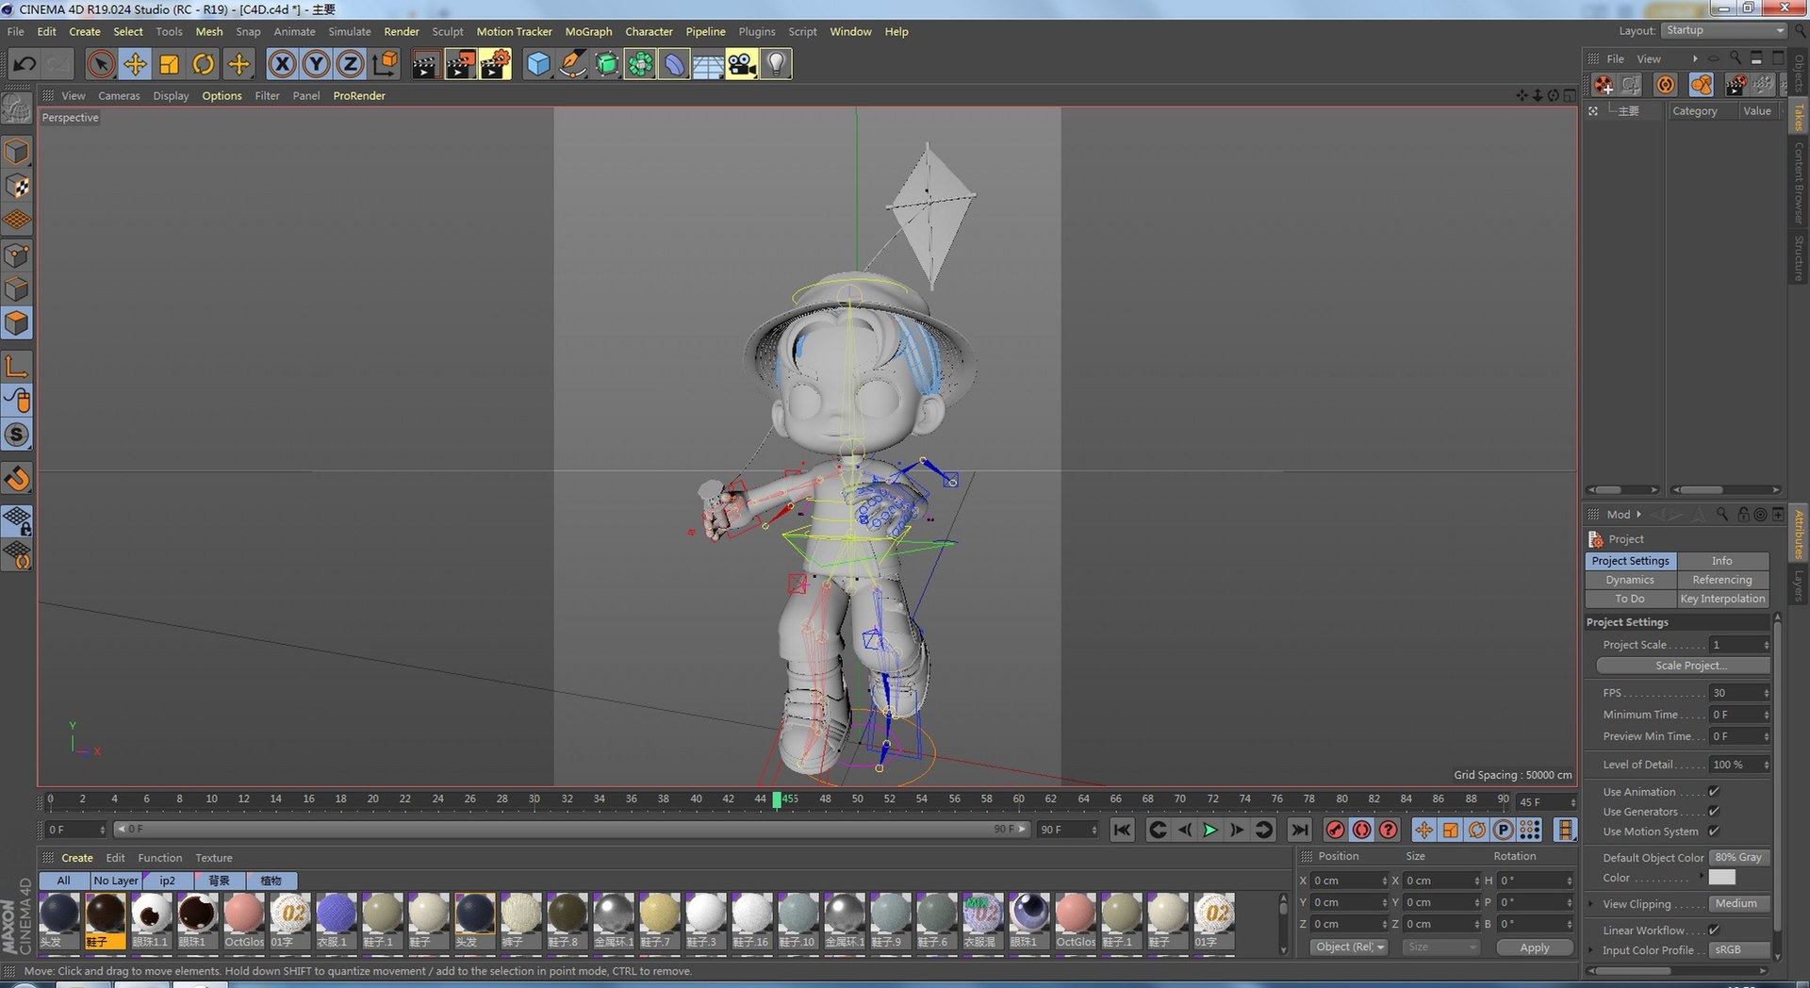The width and height of the screenshot is (1810, 988).
Task: Click the Record Active Objects button
Action: (1335, 830)
